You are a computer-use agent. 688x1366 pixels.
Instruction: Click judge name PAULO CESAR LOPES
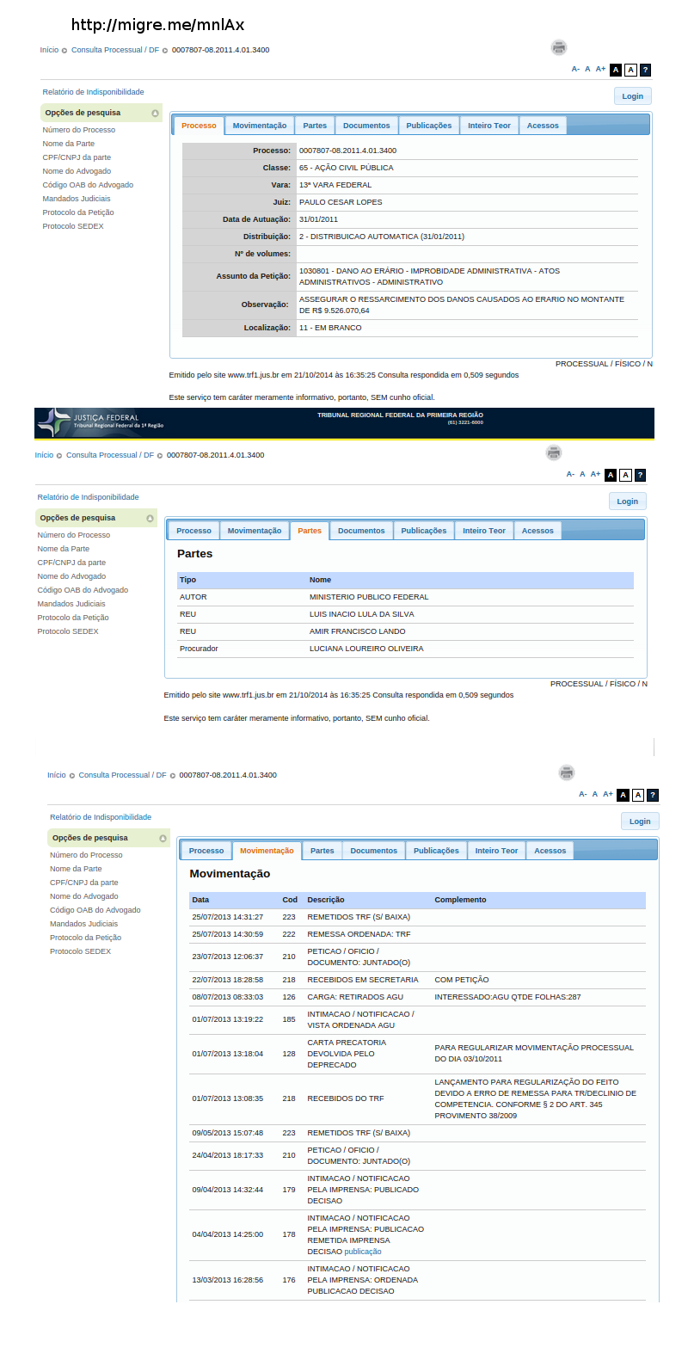[x=341, y=202]
